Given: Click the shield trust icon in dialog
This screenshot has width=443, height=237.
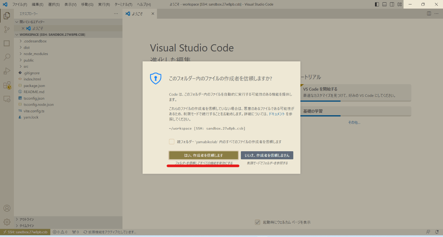Looking at the screenshot, I should click(x=156, y=78).
